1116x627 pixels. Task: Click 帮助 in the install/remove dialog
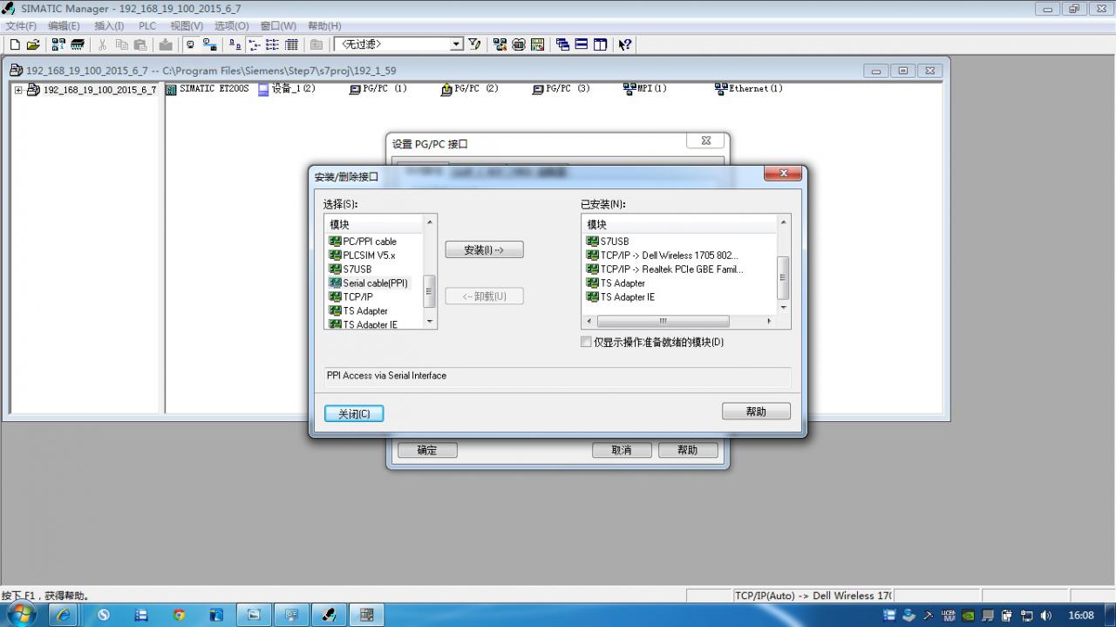pos(756,412)
